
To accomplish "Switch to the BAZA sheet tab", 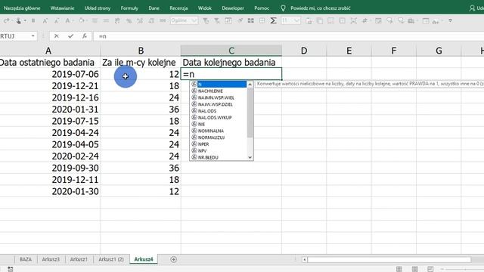I will [26, 259].
